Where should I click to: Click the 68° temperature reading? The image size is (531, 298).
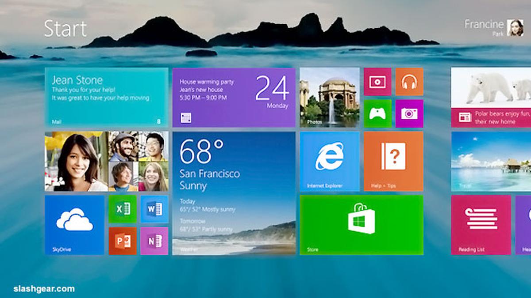tap(202, 151)
